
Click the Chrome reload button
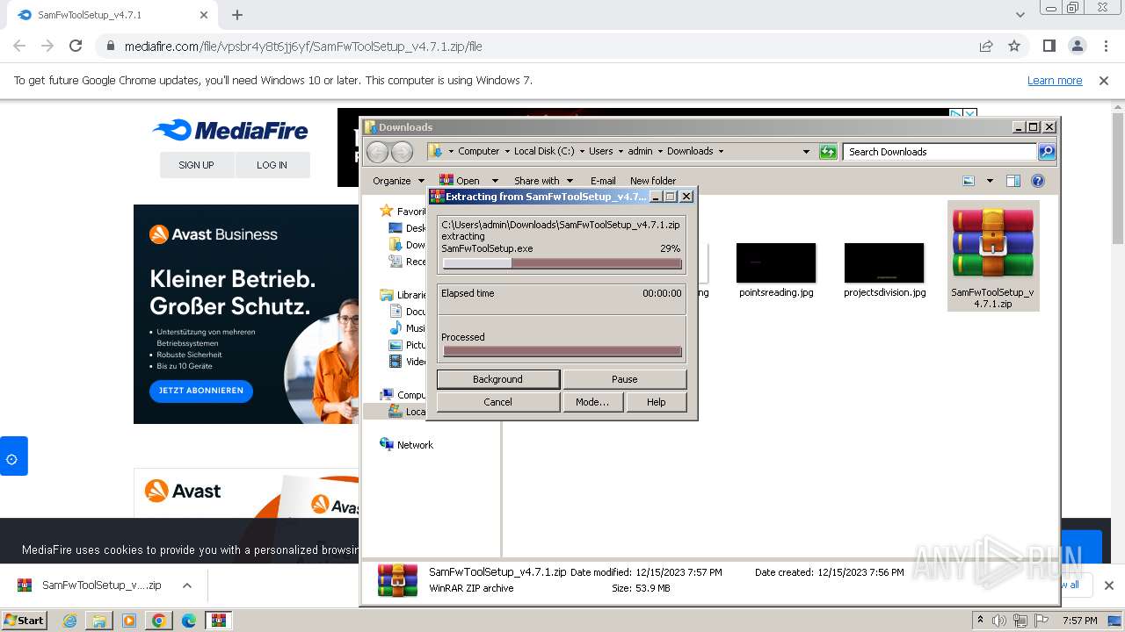[x=76, y=46]
